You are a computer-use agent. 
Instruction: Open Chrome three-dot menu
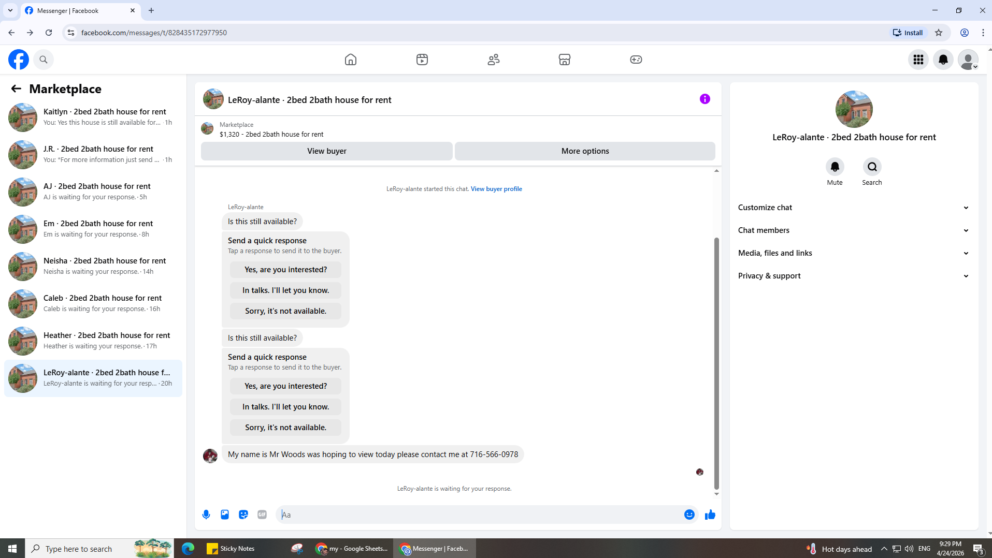pos(983,33)
